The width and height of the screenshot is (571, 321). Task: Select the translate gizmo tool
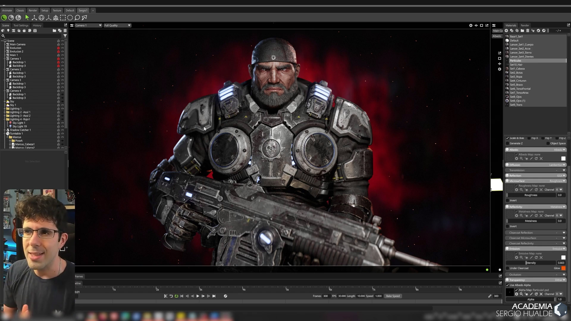(x=34, y=18)
